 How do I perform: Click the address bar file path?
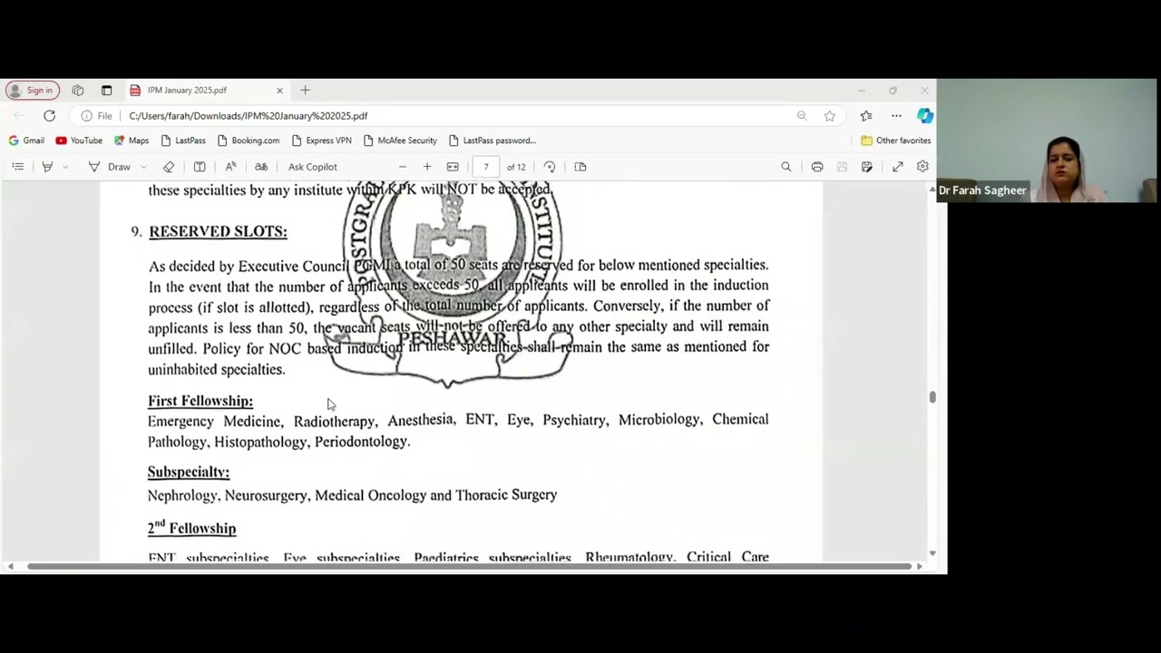[249, 116]
